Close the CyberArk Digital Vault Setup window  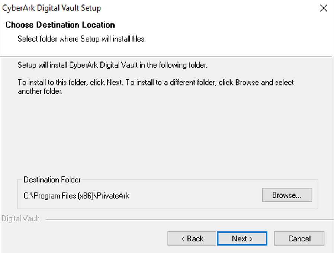point(324,8)
